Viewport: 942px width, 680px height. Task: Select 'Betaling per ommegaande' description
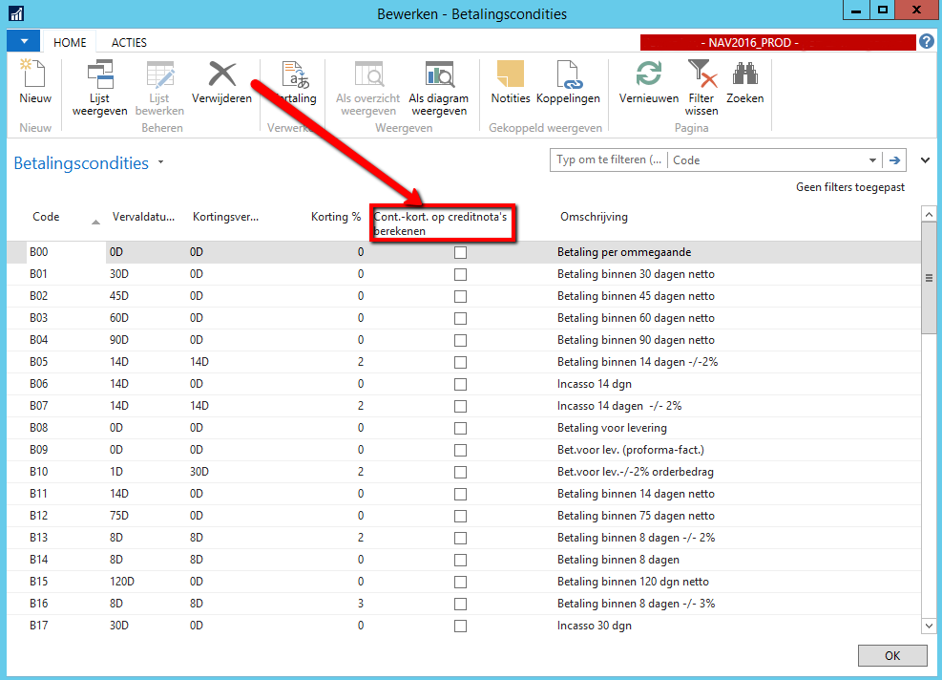pyautogui.click(x=624, y=252)
